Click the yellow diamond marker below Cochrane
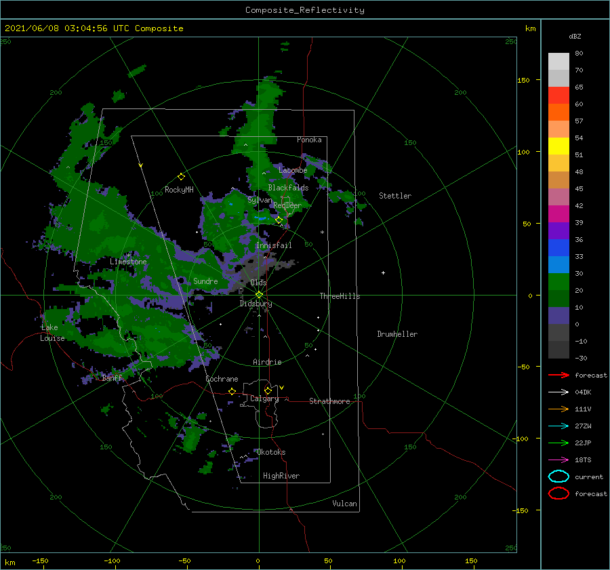The image size is (610, 570). 232,391
